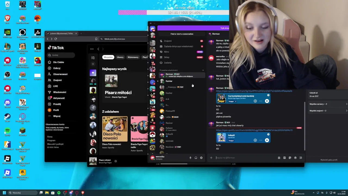Image resolution: width=348 pixels, height=196 pixels.
Task: Create new DM with plus near Prywatne wiadomości
Action: point(203,70)
